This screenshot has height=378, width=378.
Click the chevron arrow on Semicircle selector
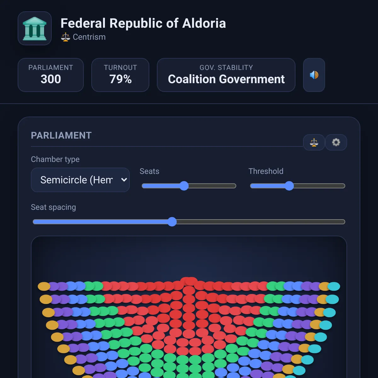(x=124, y=180)
